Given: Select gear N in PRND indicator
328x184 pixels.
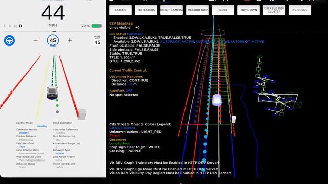Looking at the screenshot, I should (15, 26).
